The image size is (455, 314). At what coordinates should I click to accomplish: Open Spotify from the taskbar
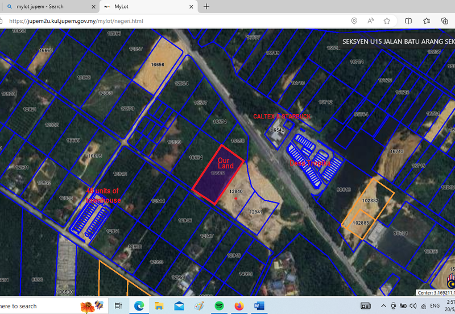[x=220, y=306]
